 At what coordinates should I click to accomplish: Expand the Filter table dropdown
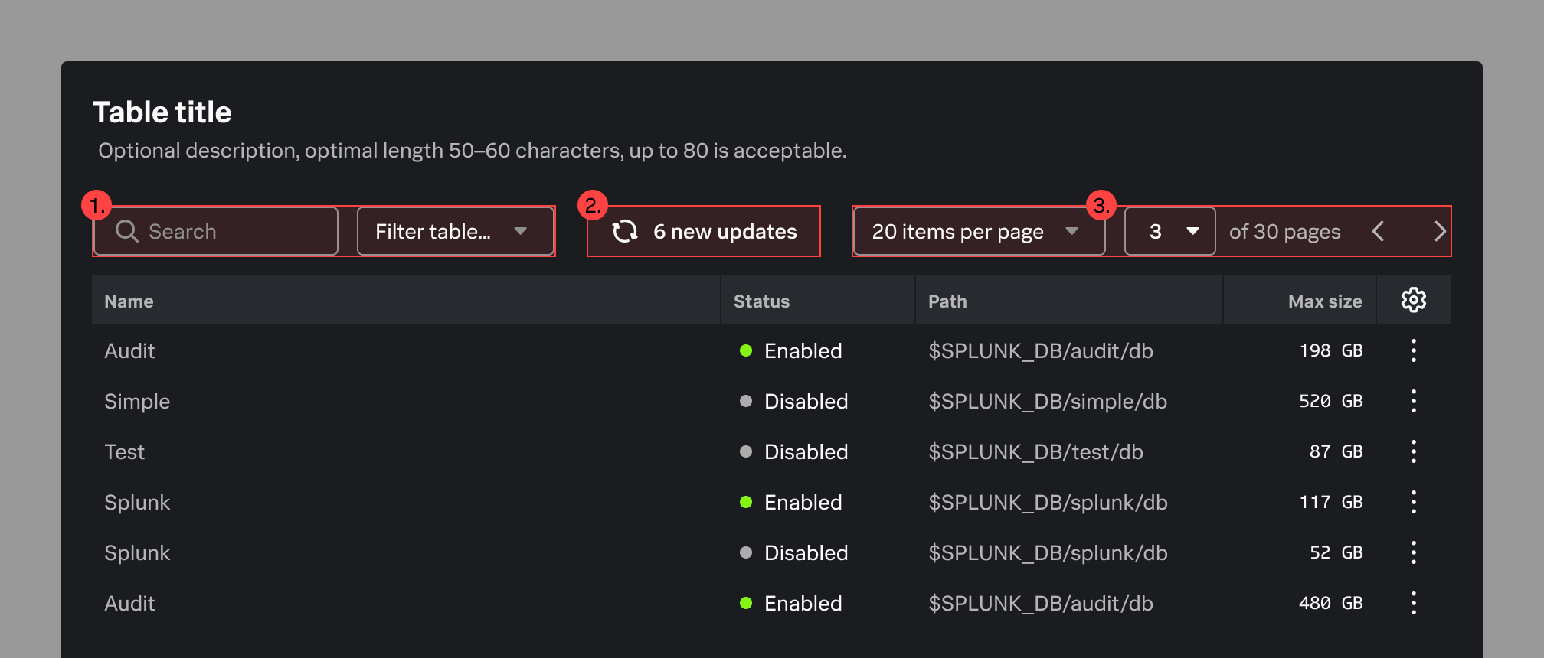pyautogui.click(x=455, y=231)
